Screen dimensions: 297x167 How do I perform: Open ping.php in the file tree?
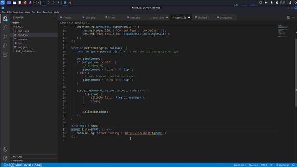tap(22, 47)
